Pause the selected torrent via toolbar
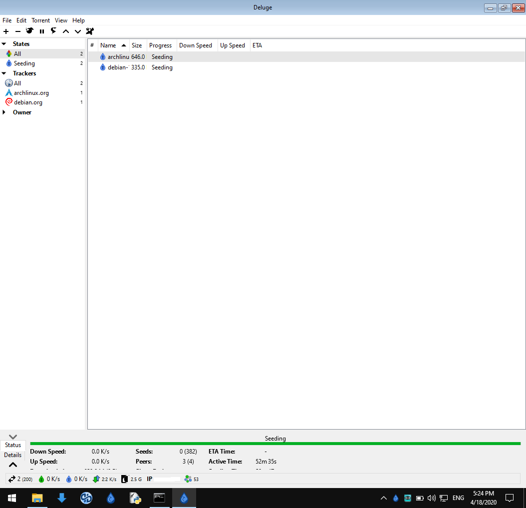Image resolution: width=526 pixels, height=508 pixels. pyautogui.click(x=42, y=31)
